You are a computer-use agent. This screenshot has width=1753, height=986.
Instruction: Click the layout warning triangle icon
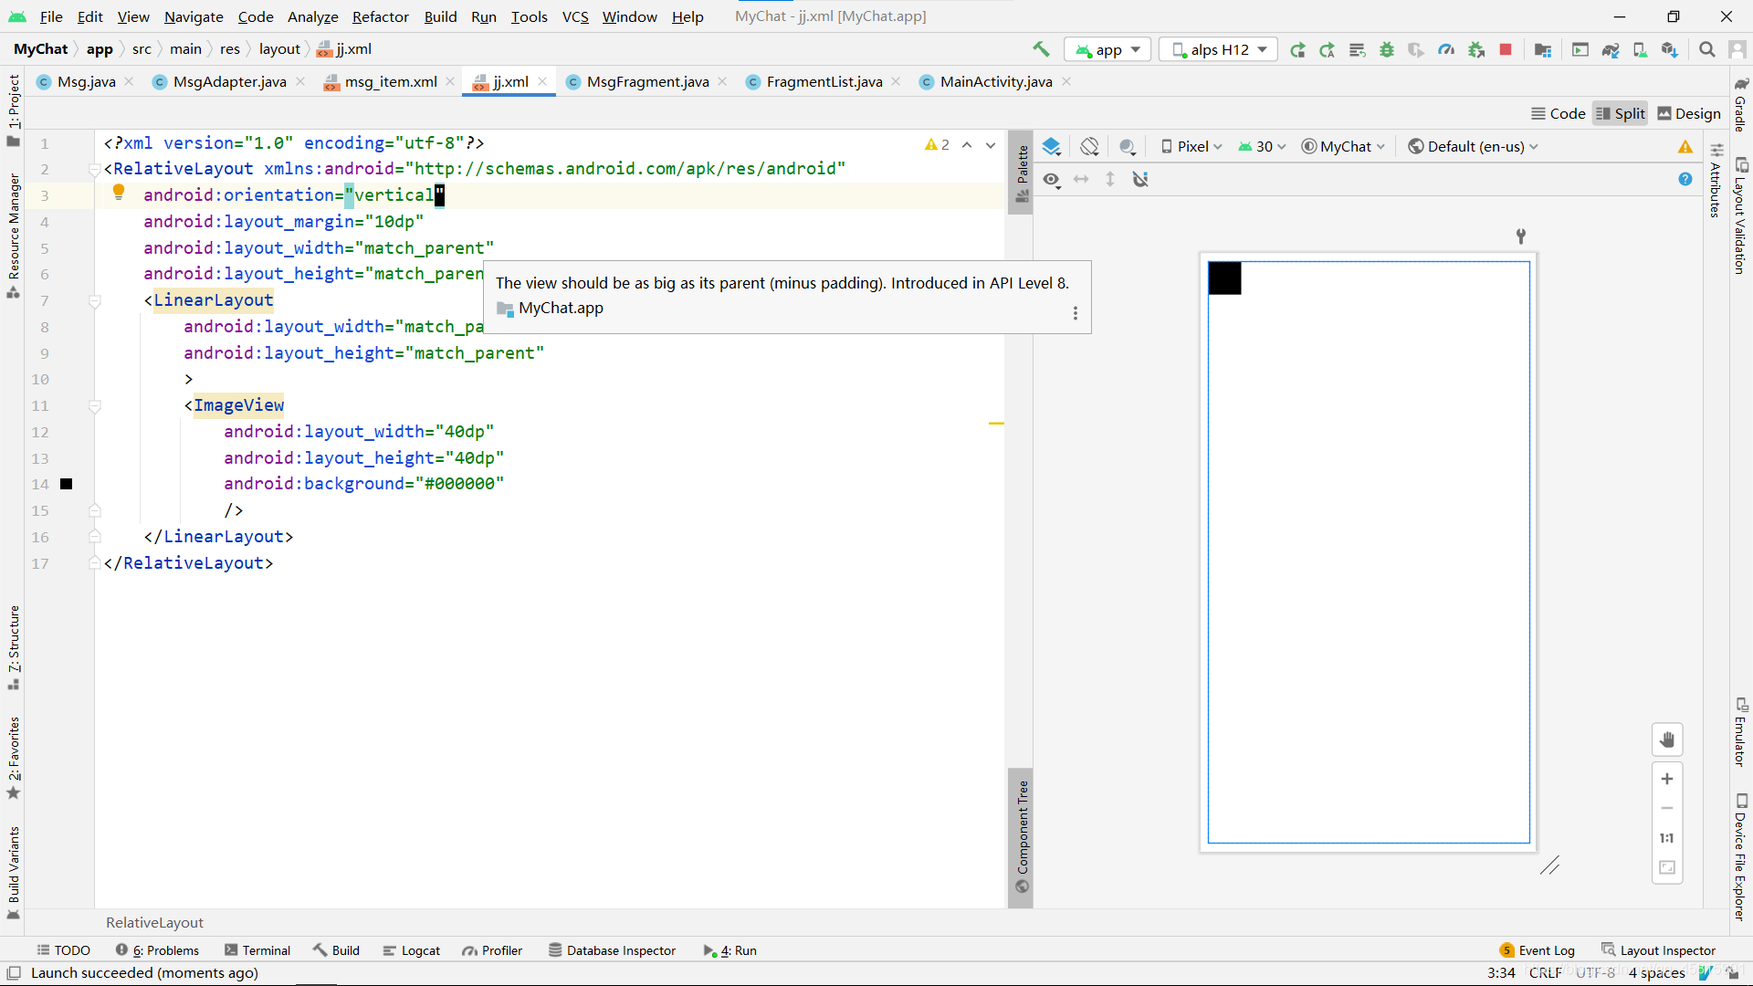point(1685,146)
